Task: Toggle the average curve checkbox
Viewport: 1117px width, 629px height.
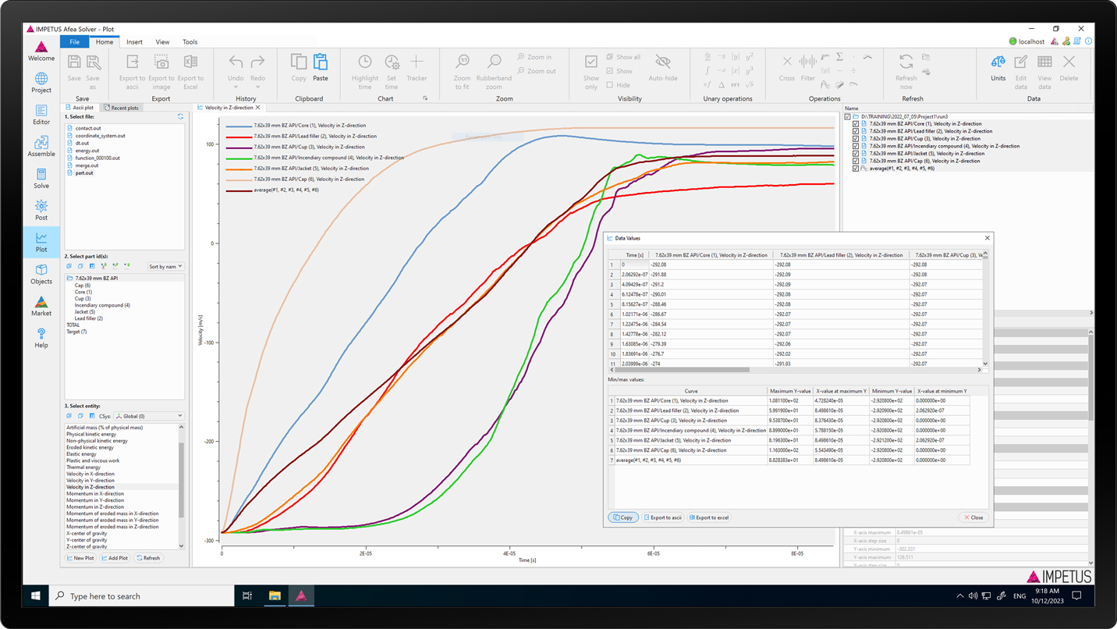Action: click(x=856, y=169)
